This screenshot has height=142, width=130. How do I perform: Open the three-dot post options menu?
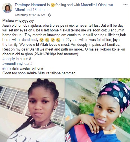click(125, 5)
